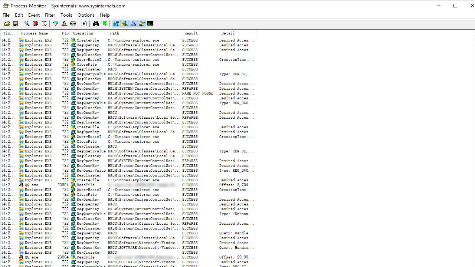
Task: Toggle Show Network Activity
Action: tap(133, 24)
